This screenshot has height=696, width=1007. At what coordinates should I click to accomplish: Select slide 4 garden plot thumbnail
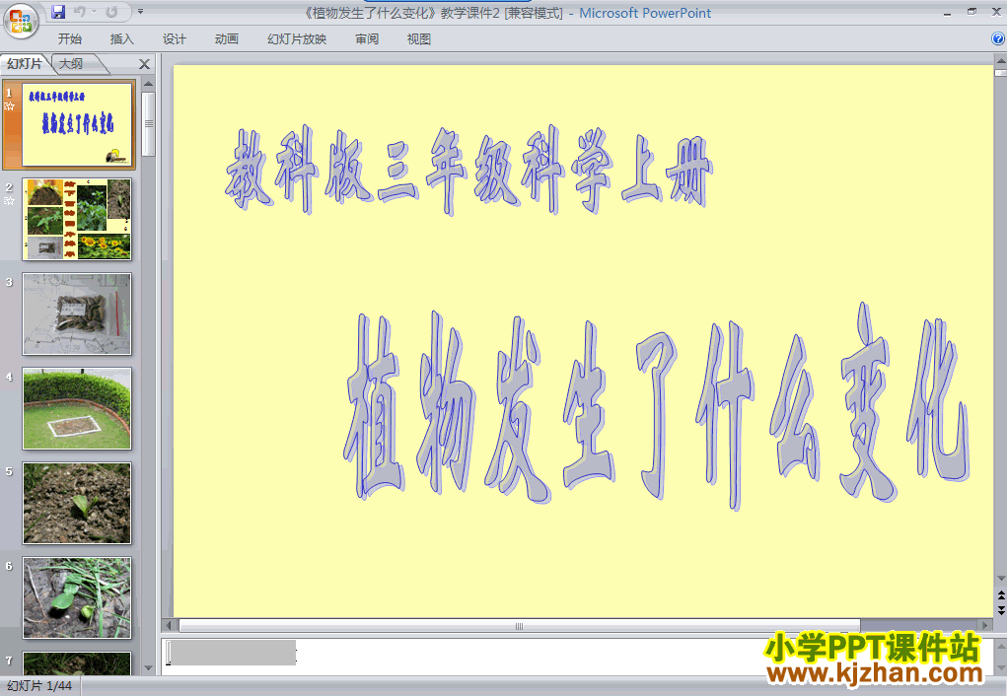76,408
